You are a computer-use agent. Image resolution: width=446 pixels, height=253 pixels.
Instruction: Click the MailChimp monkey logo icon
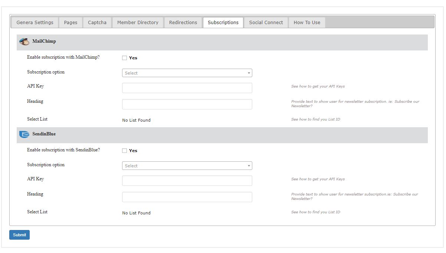tap(24, 42)
